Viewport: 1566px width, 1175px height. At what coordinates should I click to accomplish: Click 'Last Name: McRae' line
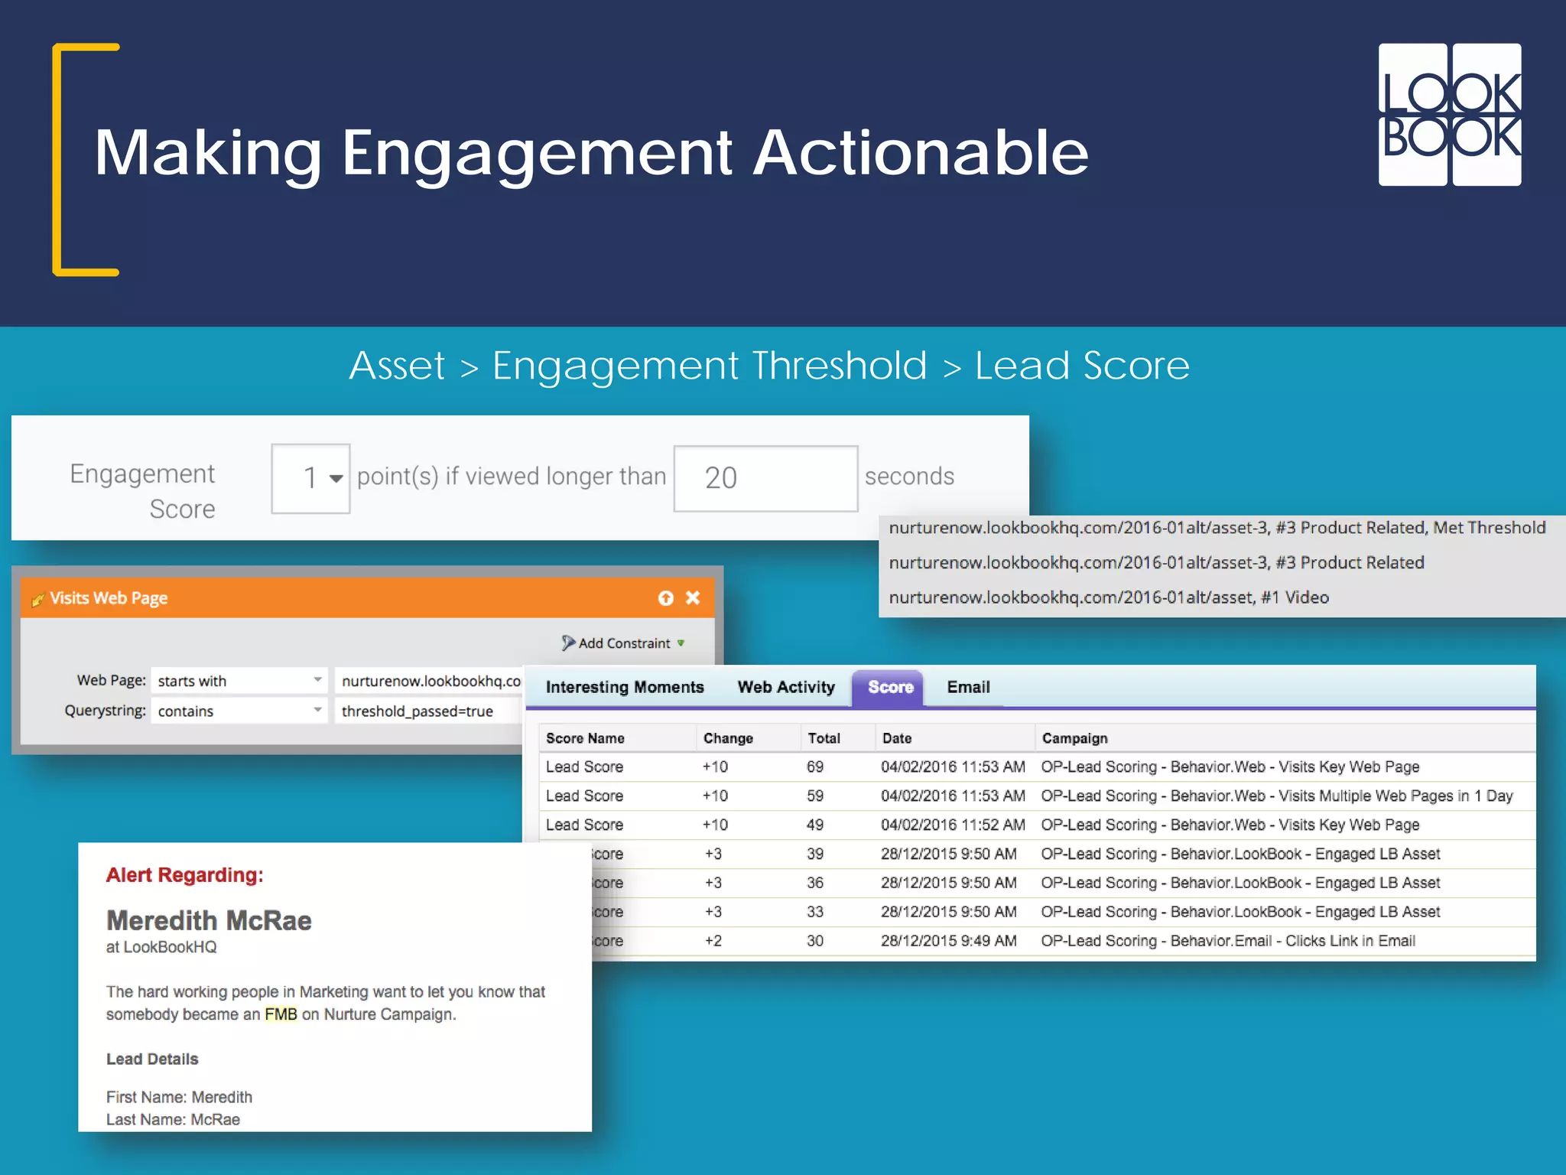(x=173, y=1119)
